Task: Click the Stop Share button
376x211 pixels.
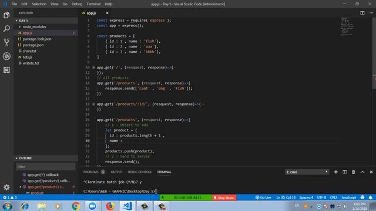Action: point(223,198)
